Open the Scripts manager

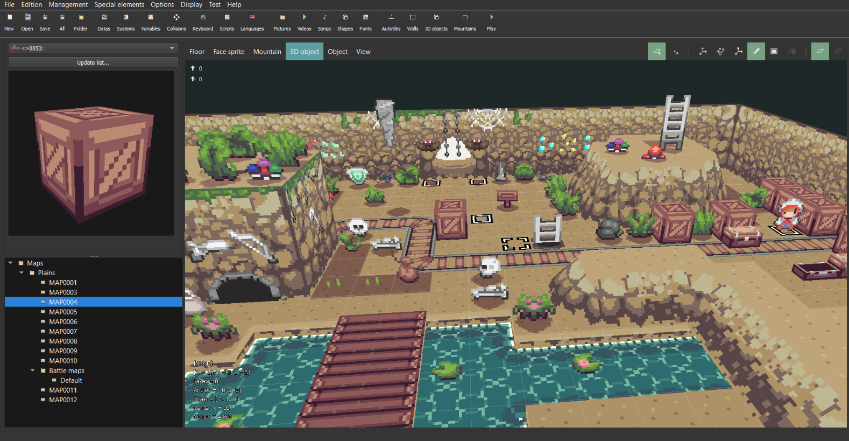point(227,22)
